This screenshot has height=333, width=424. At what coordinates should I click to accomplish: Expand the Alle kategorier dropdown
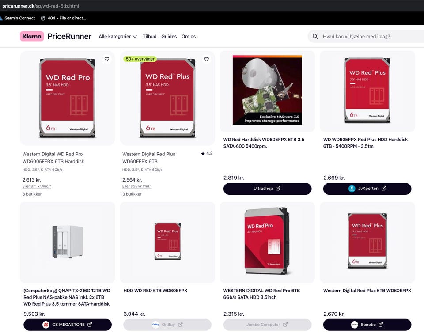(x=118, y=37)
